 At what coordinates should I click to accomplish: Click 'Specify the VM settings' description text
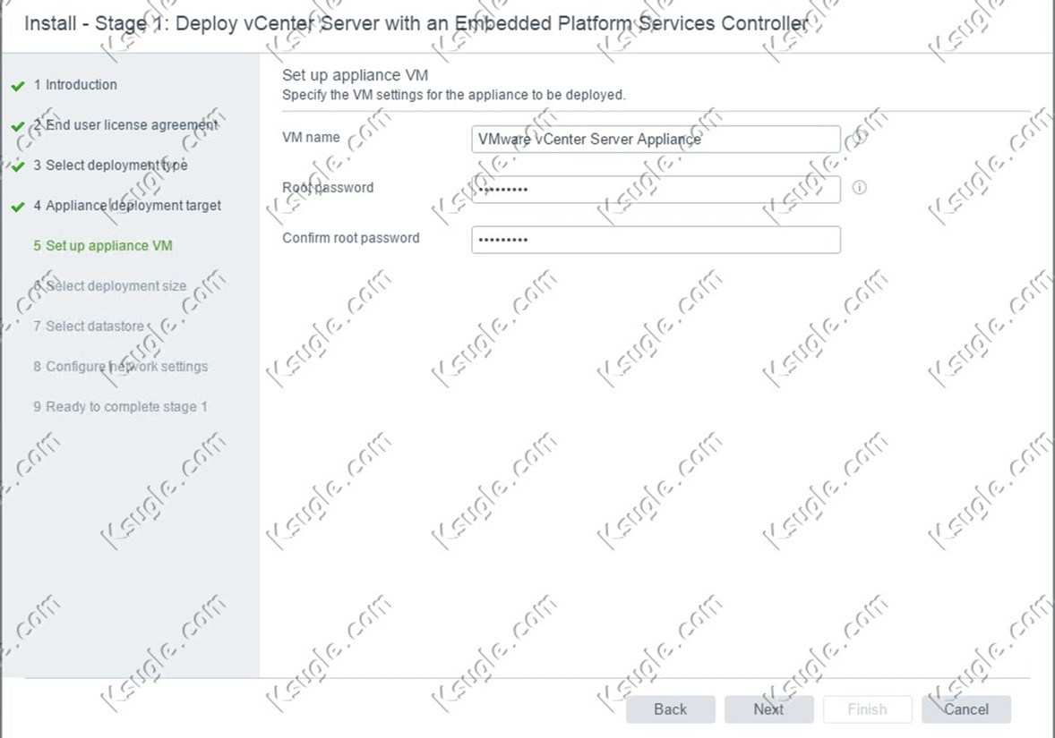coord(453,95)
